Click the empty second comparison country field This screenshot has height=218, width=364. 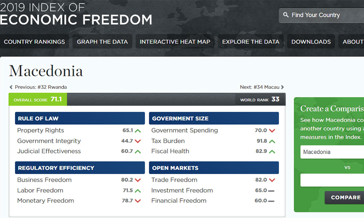(332, 180)
